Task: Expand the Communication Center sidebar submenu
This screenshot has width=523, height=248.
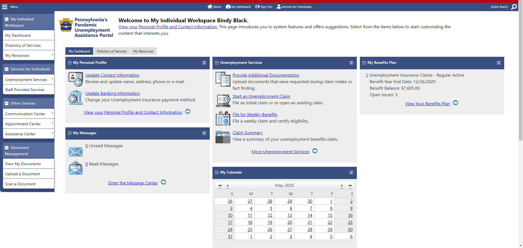Action: coord(52,113)
